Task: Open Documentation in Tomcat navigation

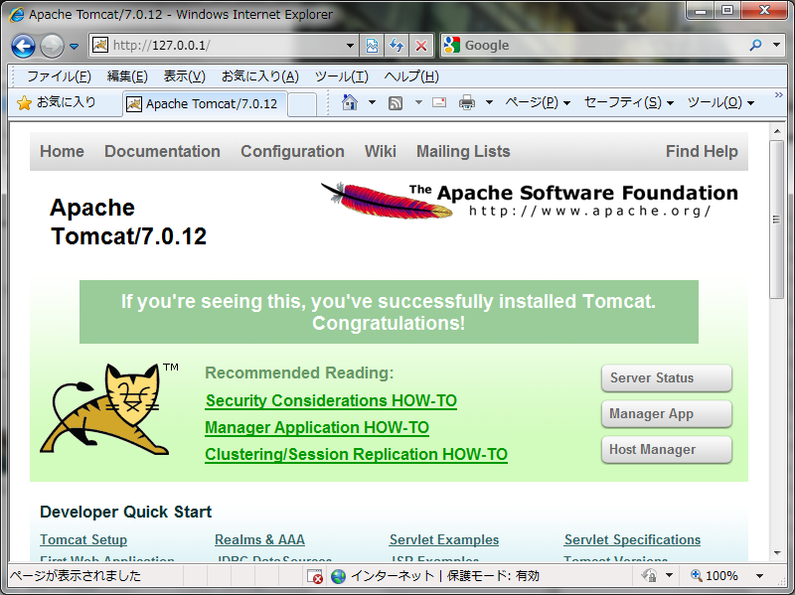Action: point(162,152)
